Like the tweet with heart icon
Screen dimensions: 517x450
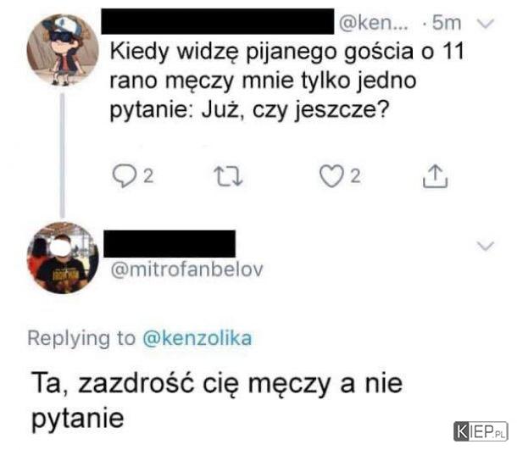[x=331, y=176]
